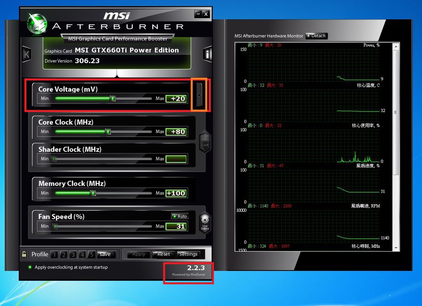Select profile slot 4

(82, 254)
